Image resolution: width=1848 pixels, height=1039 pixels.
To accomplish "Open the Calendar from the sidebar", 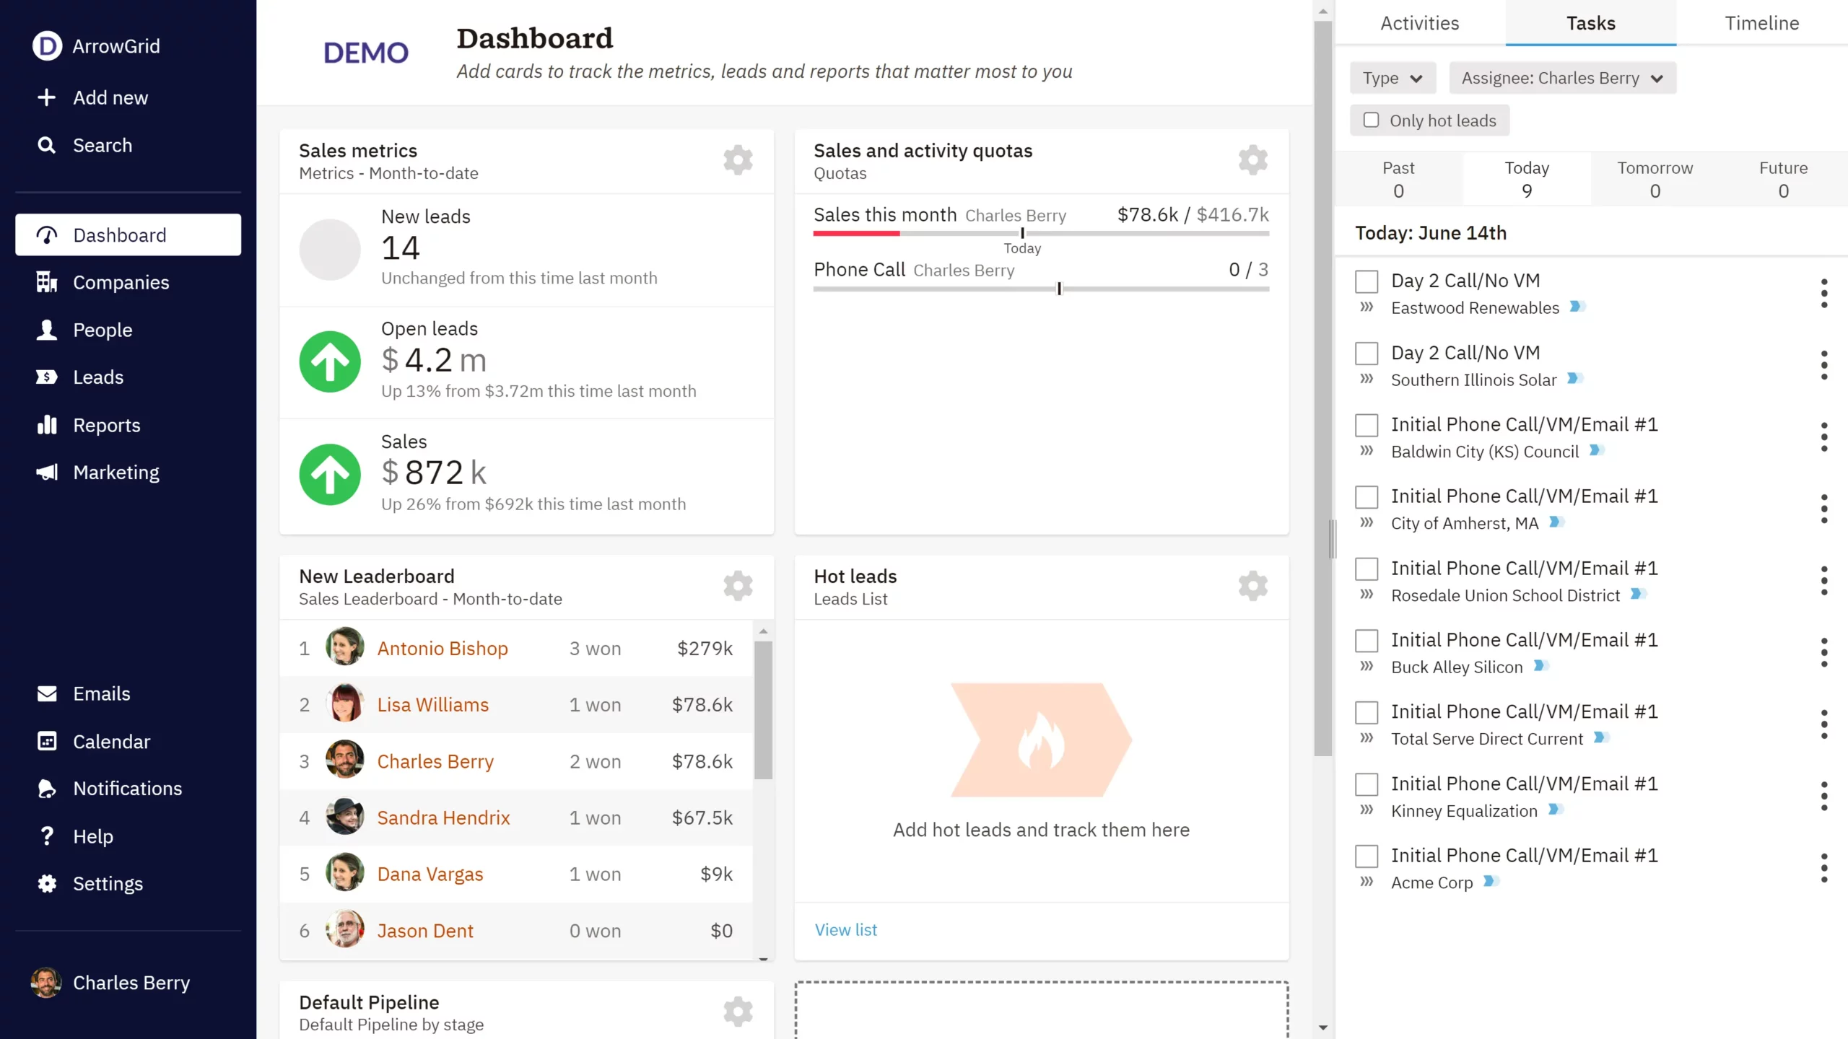I will [110, 741].
